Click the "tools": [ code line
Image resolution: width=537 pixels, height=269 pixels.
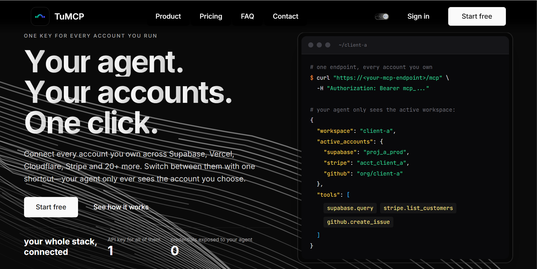pos(333,195)
